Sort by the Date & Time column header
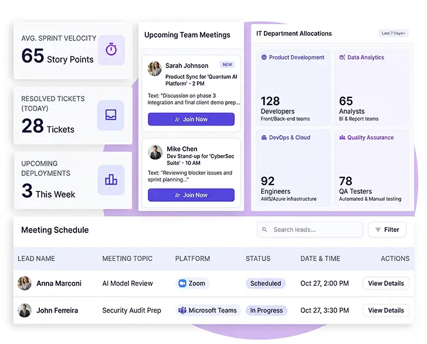The height and width of the screenshot is (344, 427). click(x=320, y=258)
